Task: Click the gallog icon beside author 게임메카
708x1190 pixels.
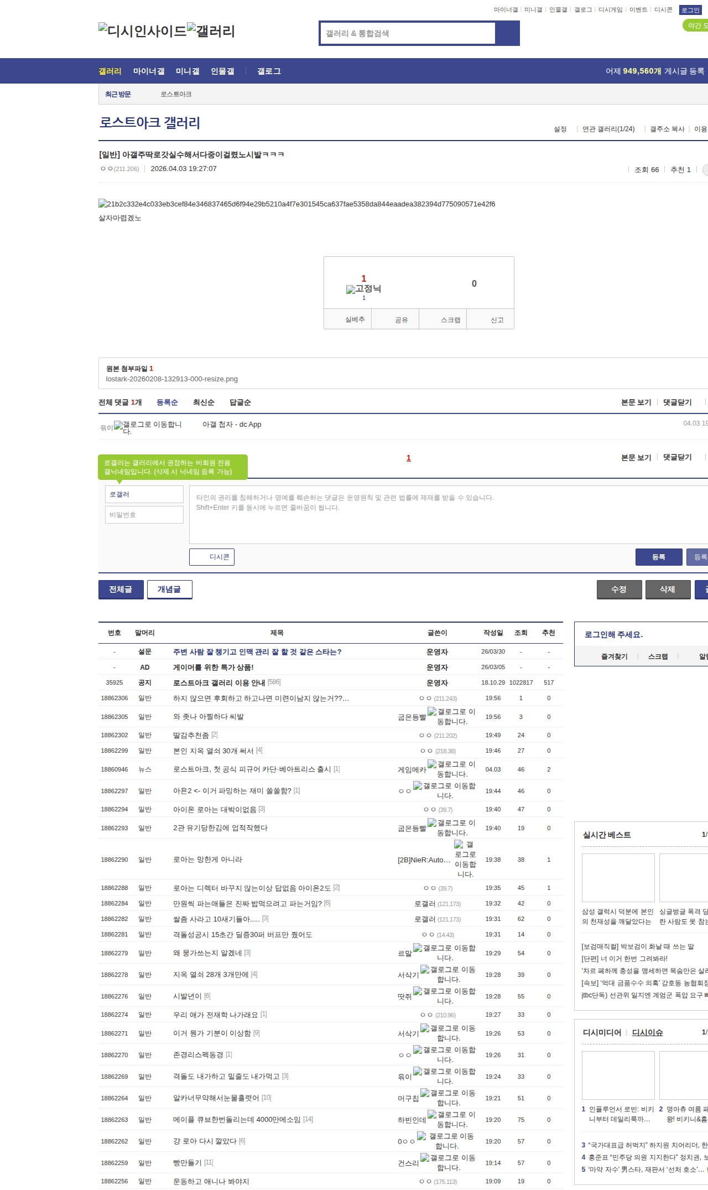Action: pos(432,764)
